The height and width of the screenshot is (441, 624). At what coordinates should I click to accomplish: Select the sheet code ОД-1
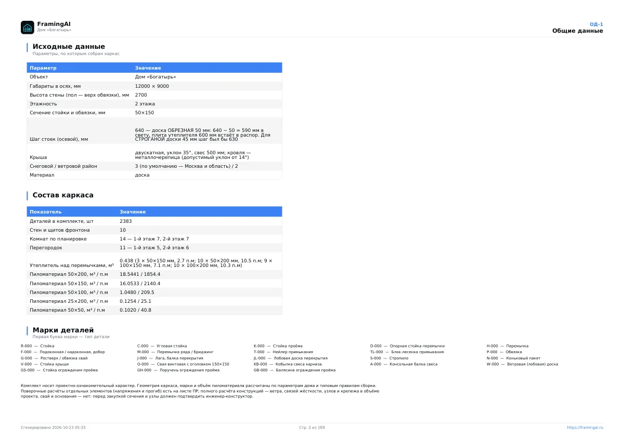pos(596,24)
